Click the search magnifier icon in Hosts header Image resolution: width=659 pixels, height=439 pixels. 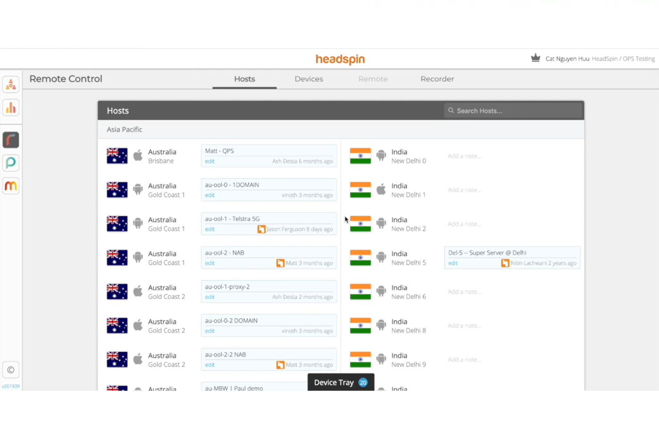tap(451, 110)
